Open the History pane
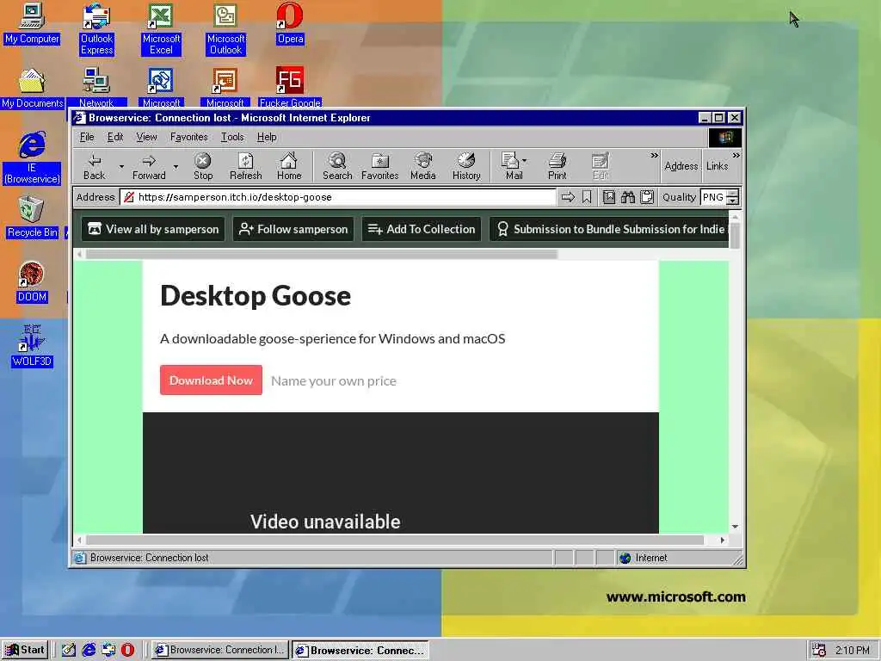This screenshot has height=661, width=881. click(x=466, y=166)
